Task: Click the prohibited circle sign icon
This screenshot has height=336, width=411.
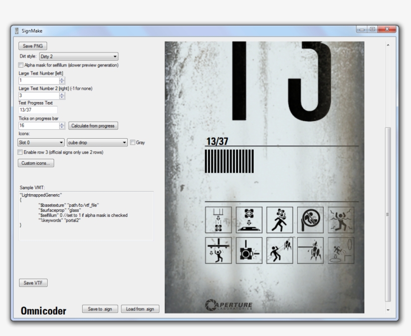Action: (x=310, y=220)
